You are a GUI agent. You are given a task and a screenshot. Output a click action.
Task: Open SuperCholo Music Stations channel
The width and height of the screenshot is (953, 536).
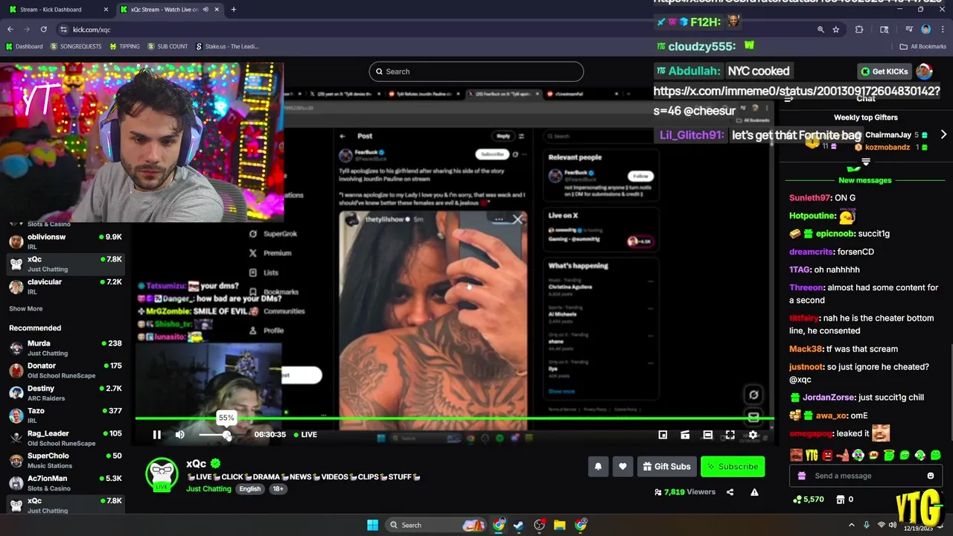pos(66,460)
